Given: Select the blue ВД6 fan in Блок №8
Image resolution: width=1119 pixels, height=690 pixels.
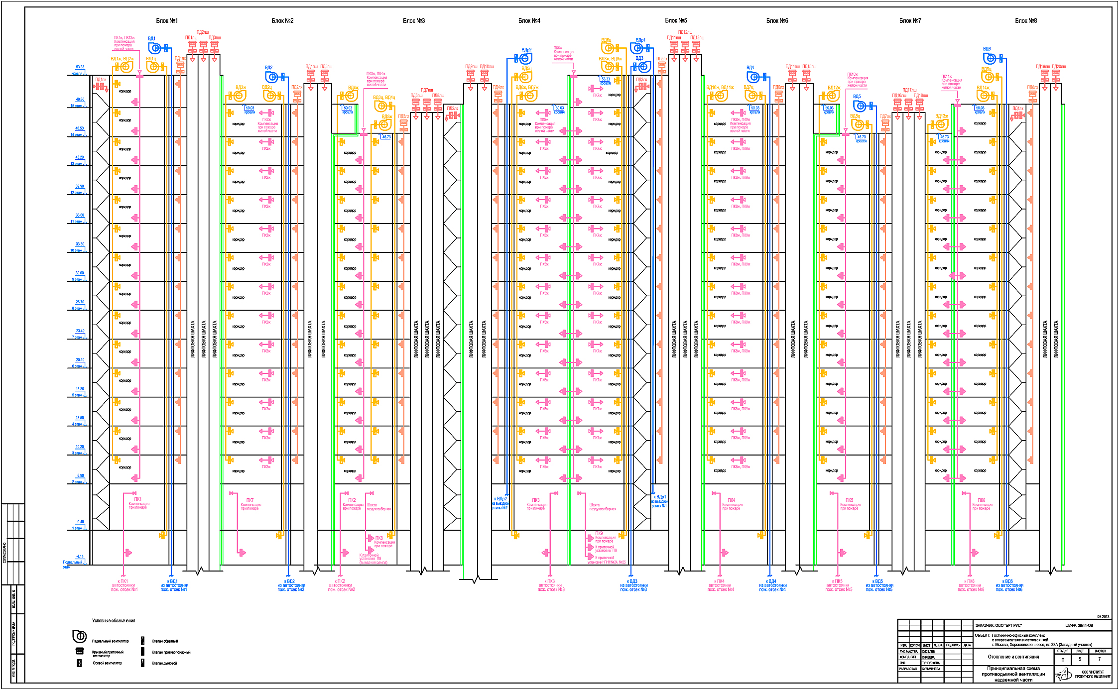Looking at the screenshot, I should (991, 58).
